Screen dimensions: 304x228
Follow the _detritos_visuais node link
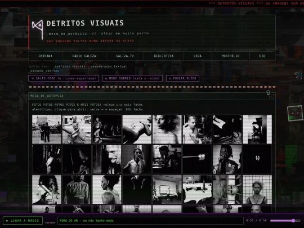(x=69, y=66)
